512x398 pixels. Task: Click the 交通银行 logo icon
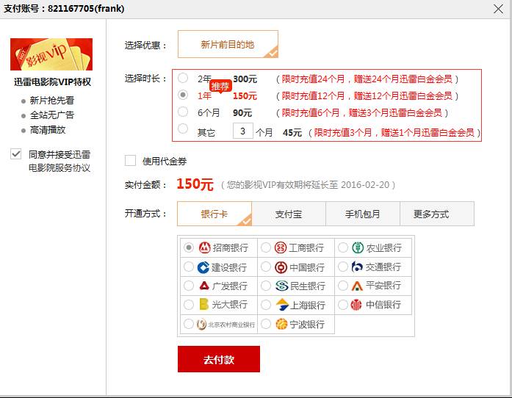(357, 267)
